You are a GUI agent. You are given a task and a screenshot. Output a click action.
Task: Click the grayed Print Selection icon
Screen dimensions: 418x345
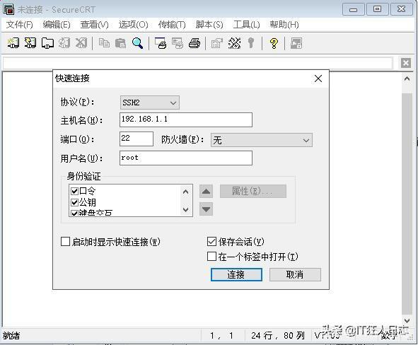coord(178,43)
